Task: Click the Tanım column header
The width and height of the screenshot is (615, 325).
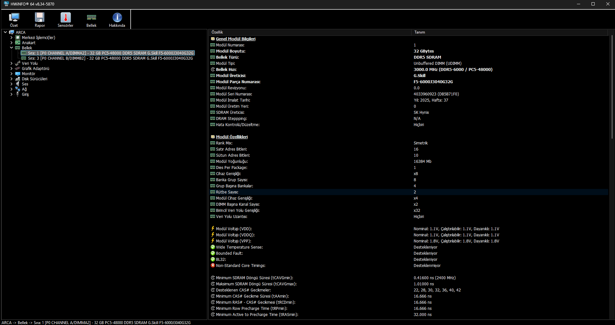Action: [x=509, y=32]
